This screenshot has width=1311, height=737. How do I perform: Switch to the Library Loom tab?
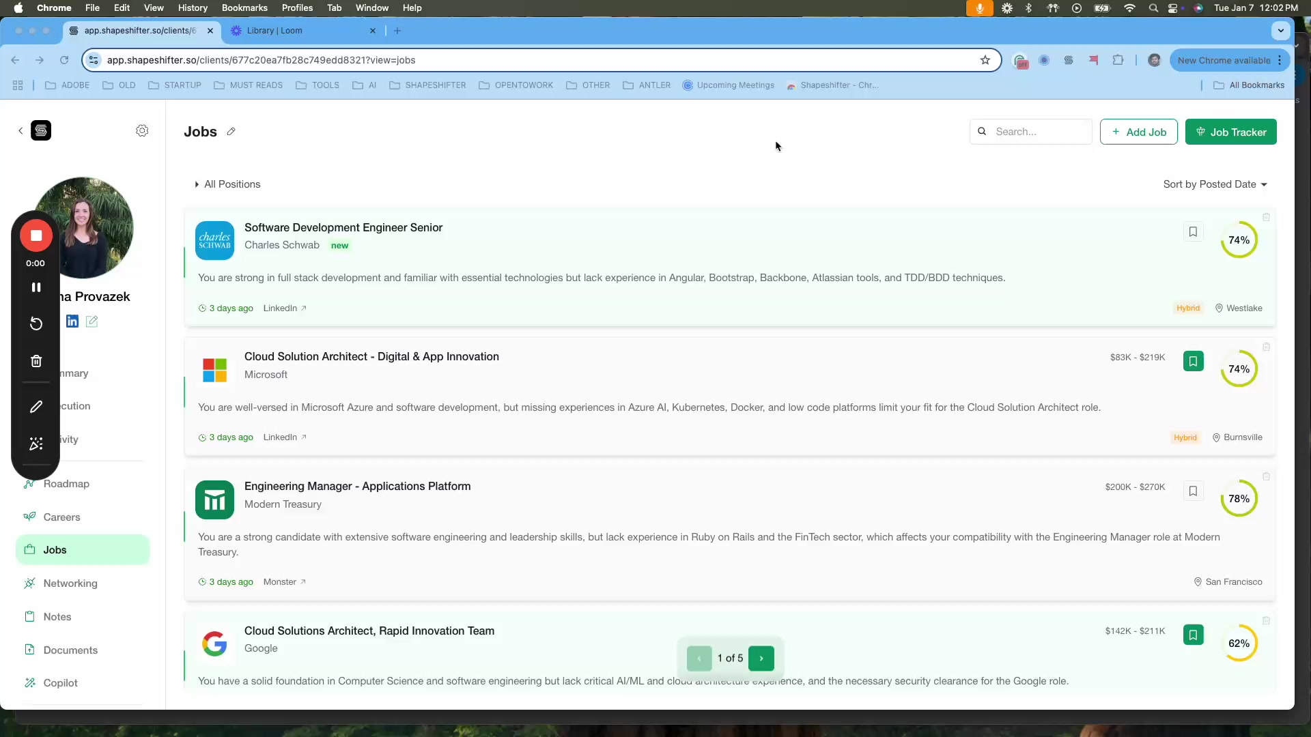pyautogui.click(x=300, y=31)
